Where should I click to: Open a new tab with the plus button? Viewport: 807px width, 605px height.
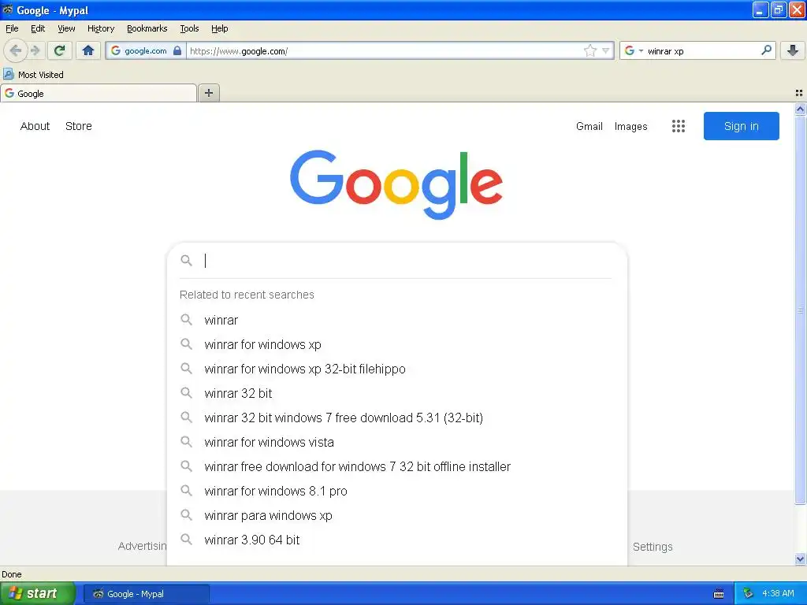pyautogui.click(x=208, y=93)
